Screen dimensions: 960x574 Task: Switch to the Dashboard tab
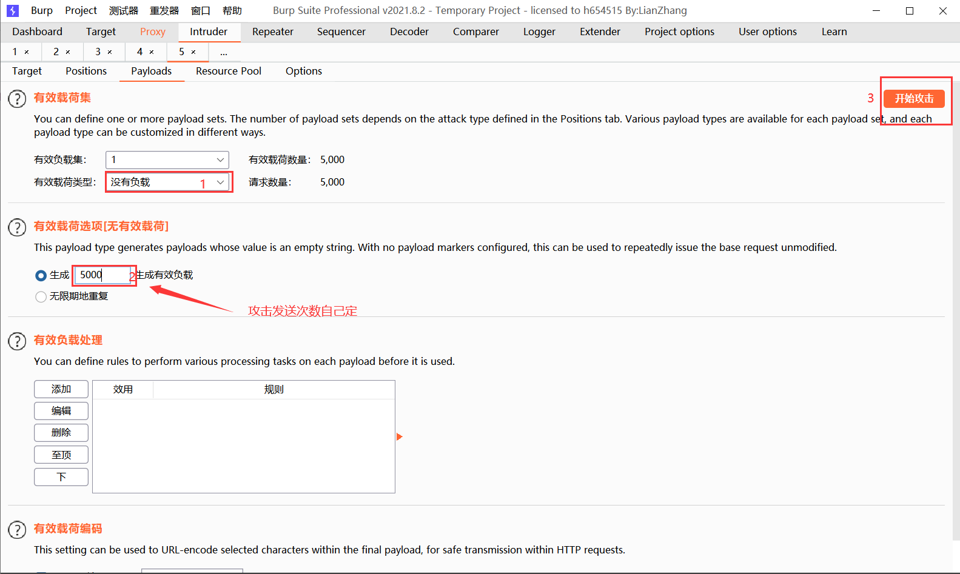click(x=37, y=32)
